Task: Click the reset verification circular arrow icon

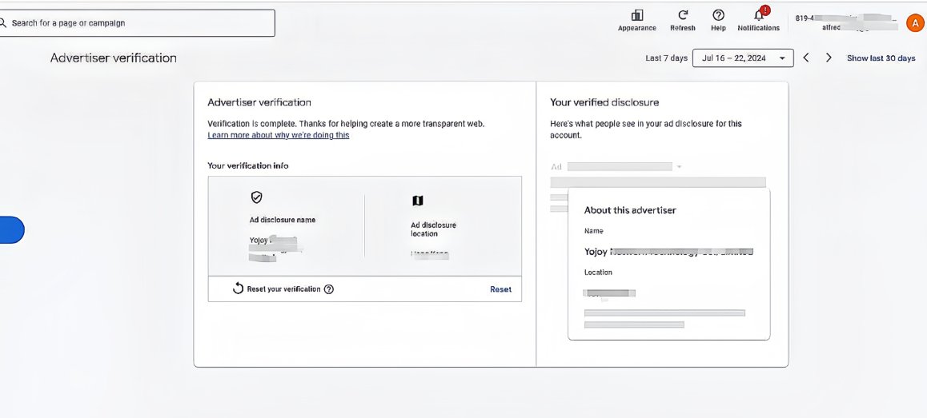Action: (239, 288)
